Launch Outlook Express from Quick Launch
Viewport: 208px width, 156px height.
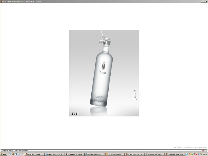click(x=16, y=154)
